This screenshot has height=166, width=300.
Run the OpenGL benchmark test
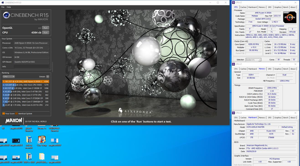(46, 28)
